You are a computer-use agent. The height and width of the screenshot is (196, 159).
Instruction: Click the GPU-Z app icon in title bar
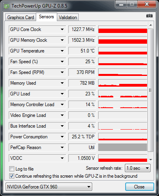7,6
